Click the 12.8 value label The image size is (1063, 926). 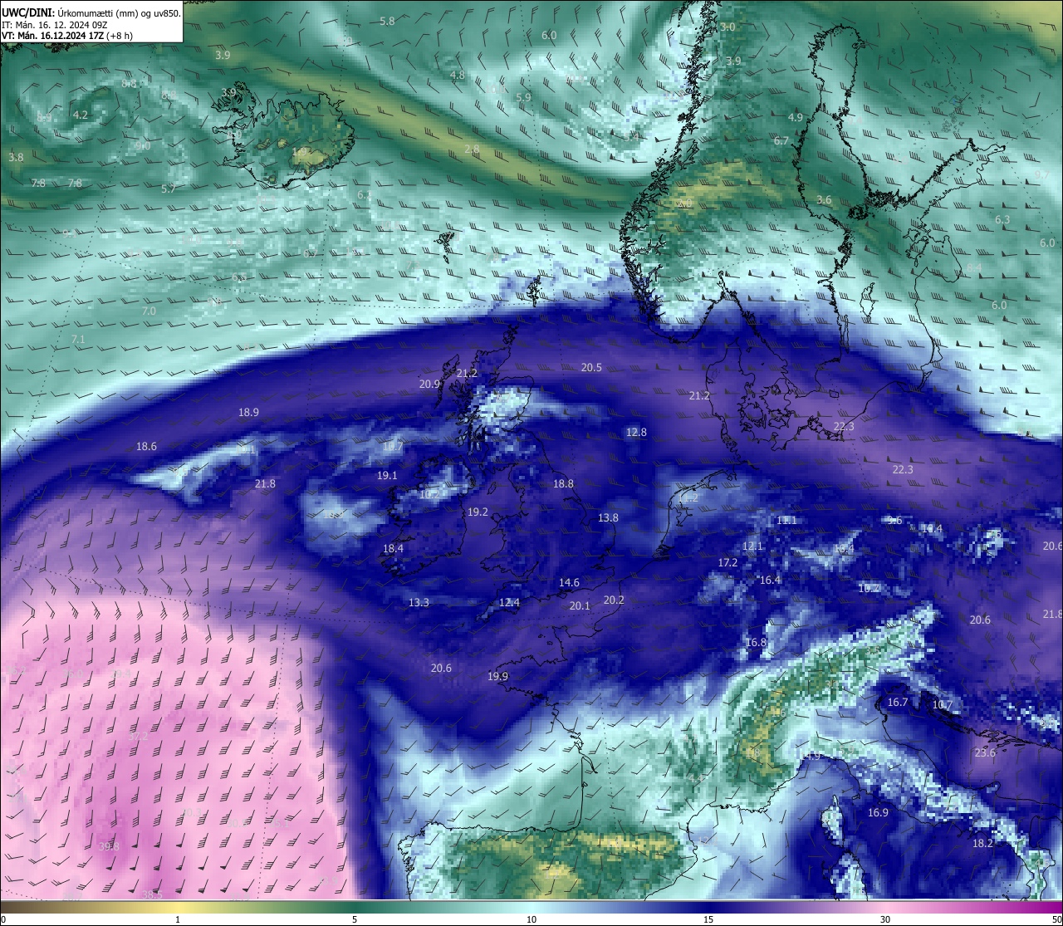(x=636, y=432)
